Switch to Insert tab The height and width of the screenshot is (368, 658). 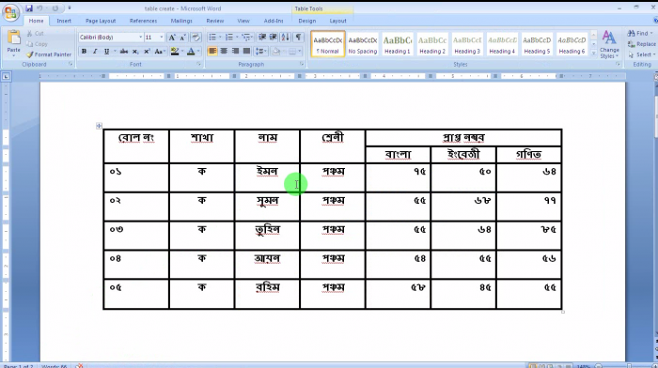tap(64, 21)
